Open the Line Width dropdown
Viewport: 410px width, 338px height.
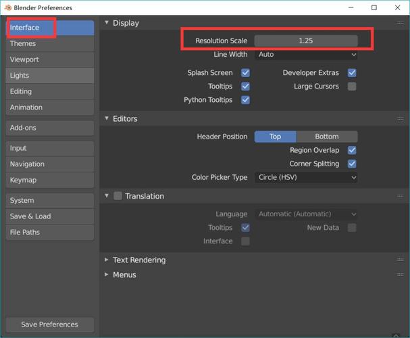point(306,55)
